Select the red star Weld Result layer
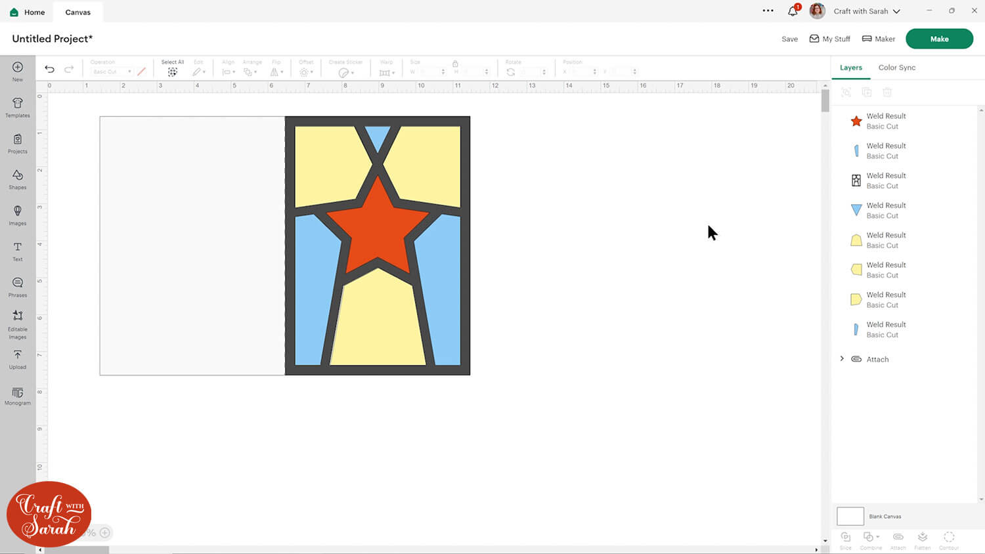This screenshot has width=985, height=554. click(886, 121)
